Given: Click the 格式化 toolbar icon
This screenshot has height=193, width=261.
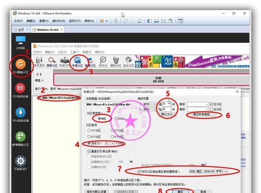Looking at the screenshot, I should click(x=103, y=62).
